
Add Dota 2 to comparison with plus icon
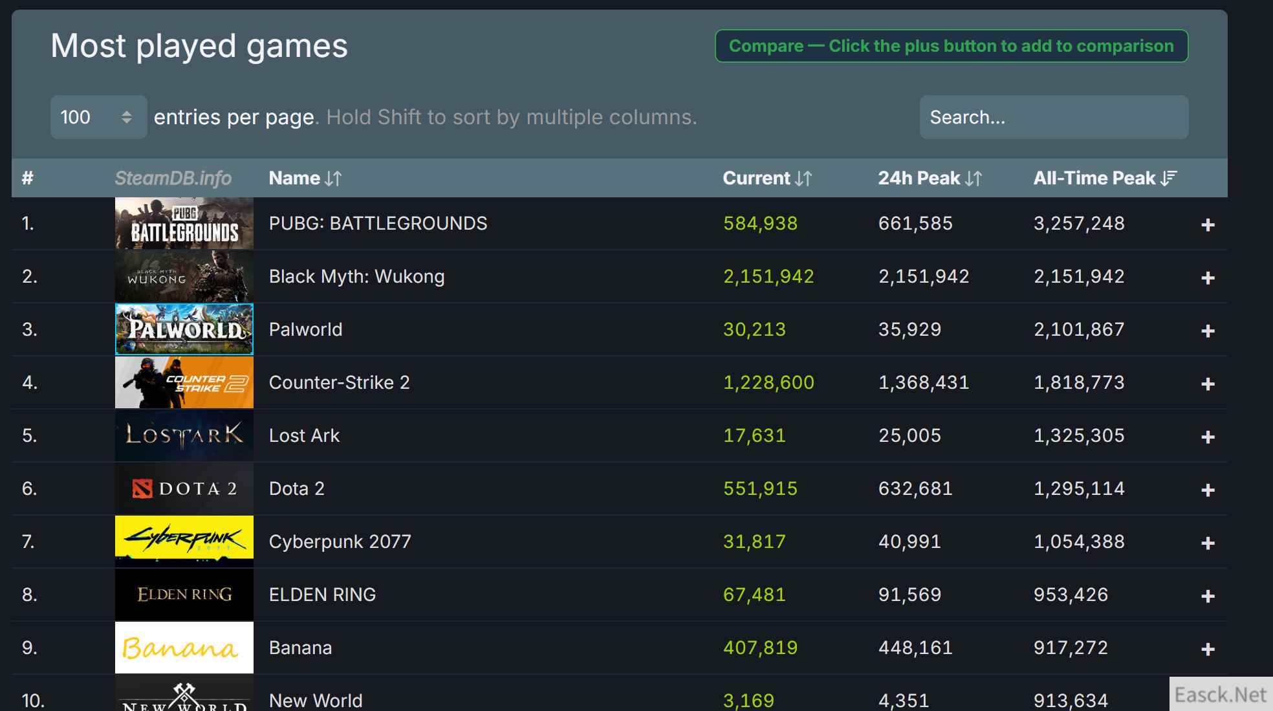tap(1208, 490)
